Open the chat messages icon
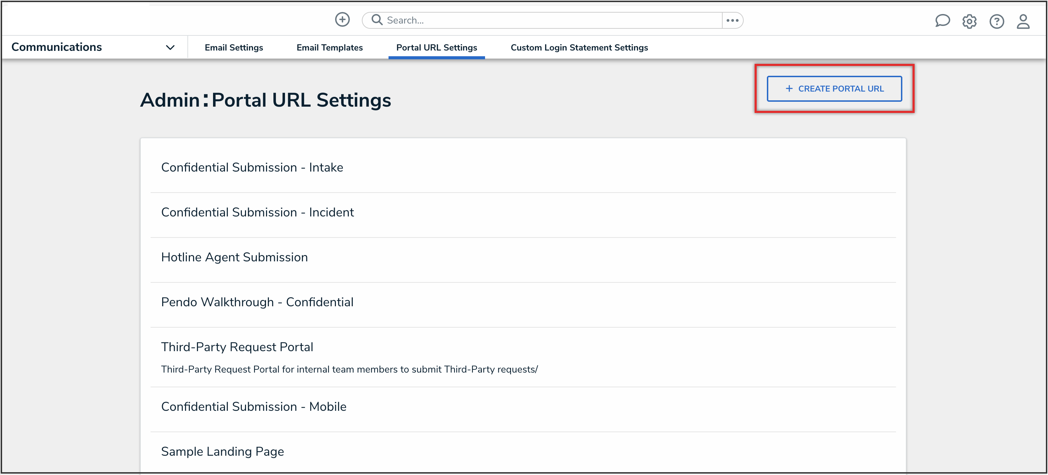This screenshot has width=1048, height=475. click(x=943, y=21)
